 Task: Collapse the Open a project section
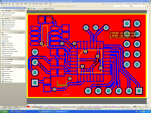point(24,18)
